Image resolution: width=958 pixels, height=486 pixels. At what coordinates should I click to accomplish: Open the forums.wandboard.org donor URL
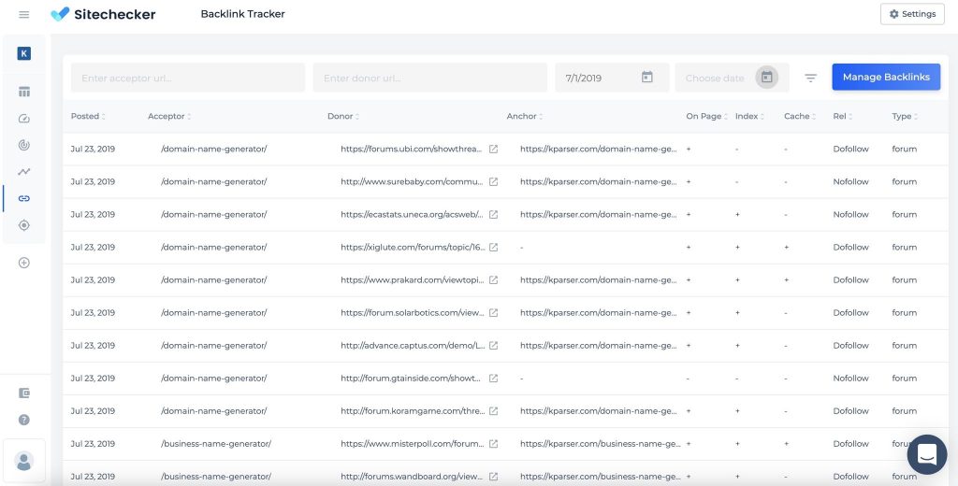pyautogui.click(x=413, y=477)
